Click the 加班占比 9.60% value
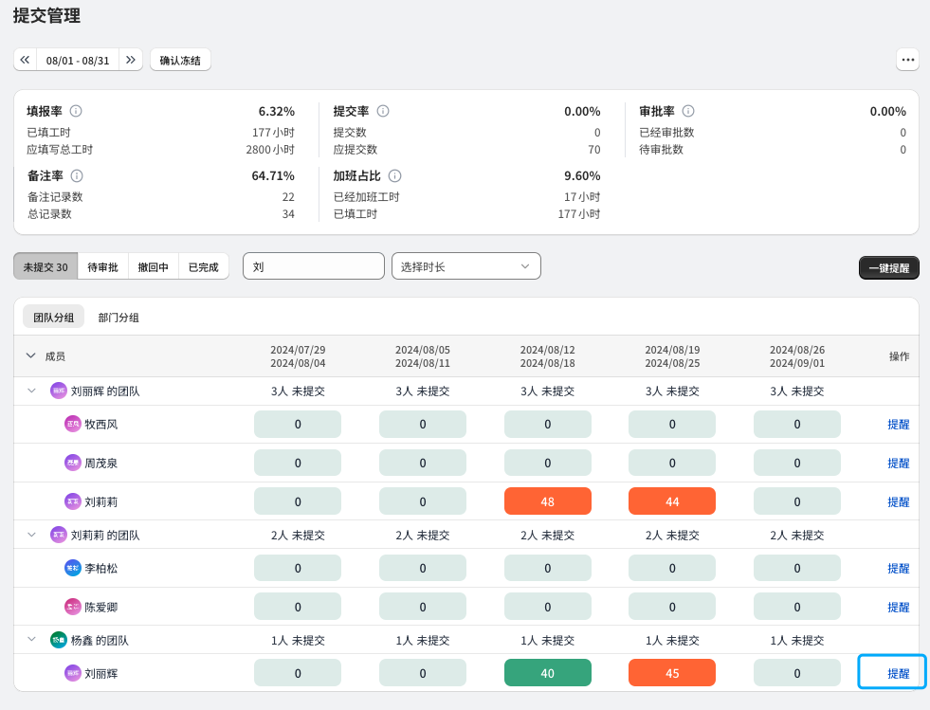930x710 pixels. tap(582, 175)
